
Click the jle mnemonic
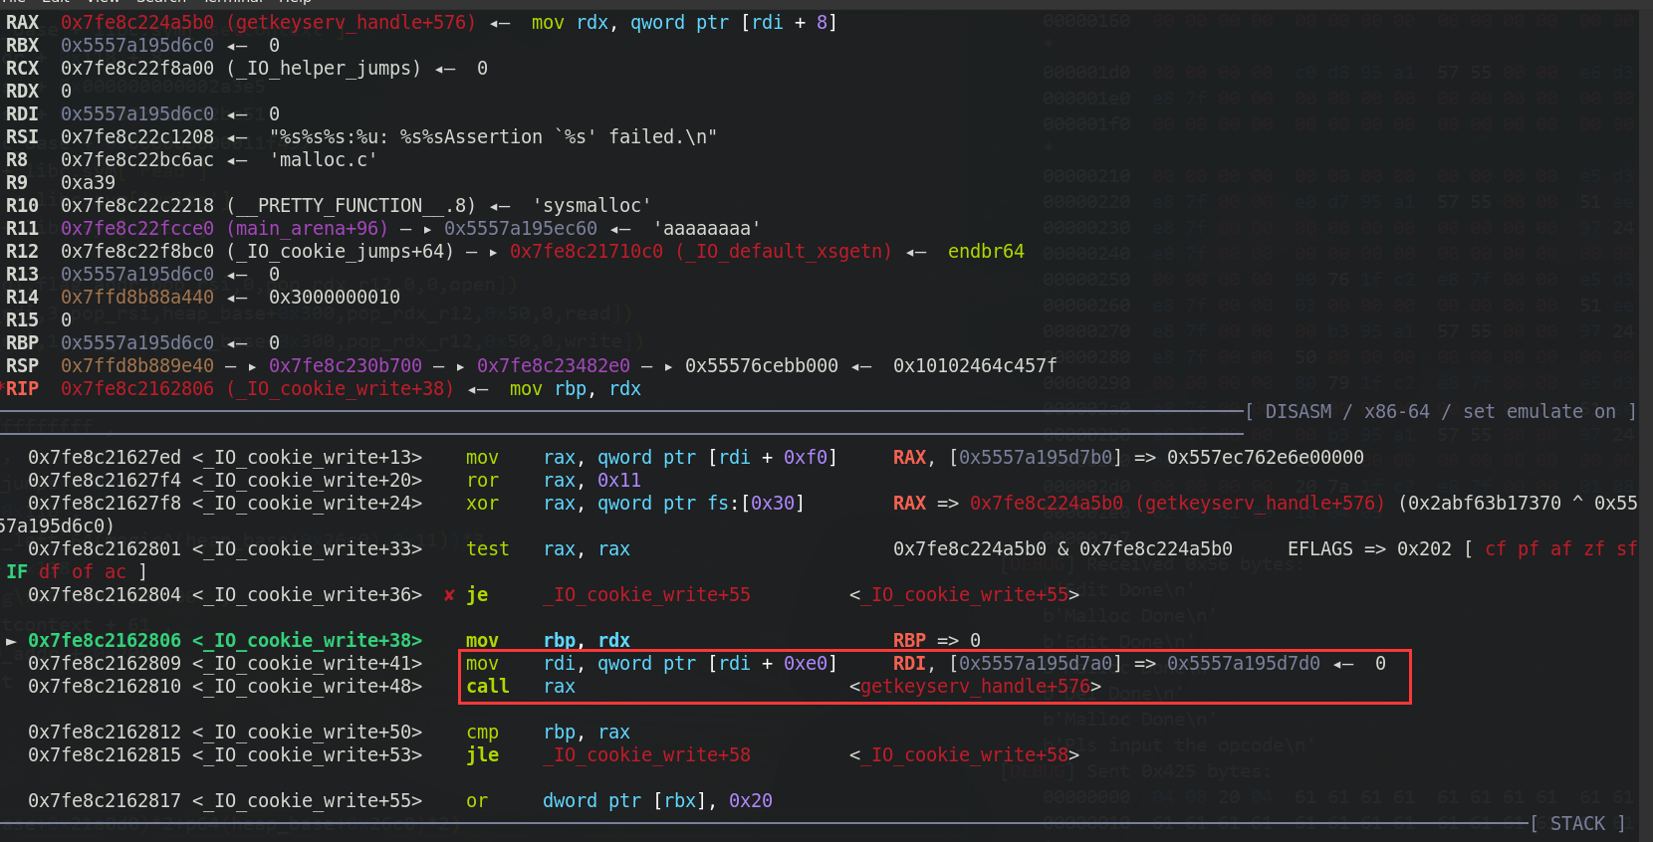(x=482, y=754)
